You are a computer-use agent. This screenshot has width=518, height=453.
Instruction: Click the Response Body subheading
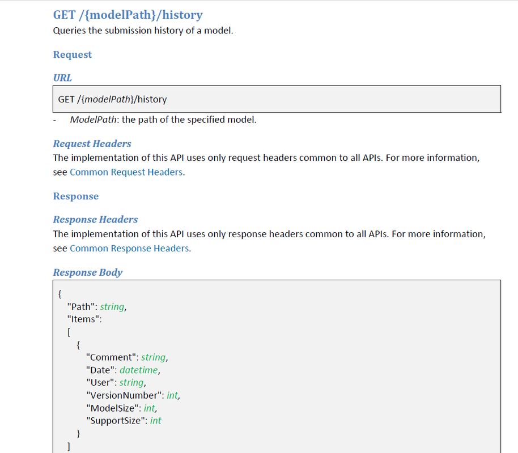click(x=88, y=272)
